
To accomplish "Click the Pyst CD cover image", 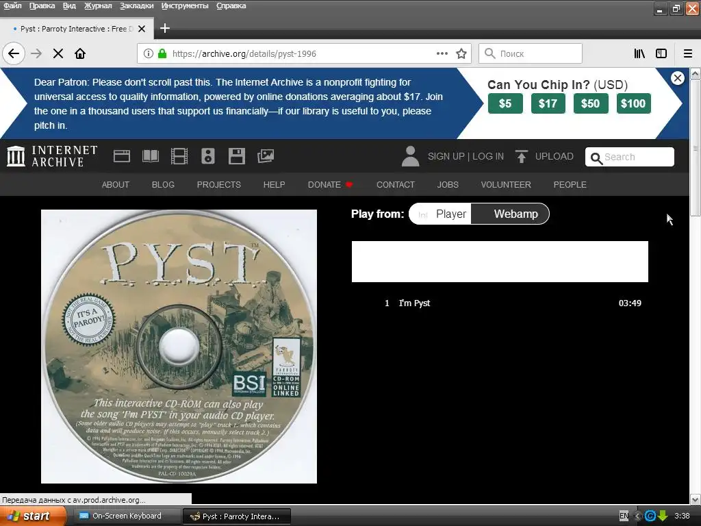I will (x=179, y=346).
